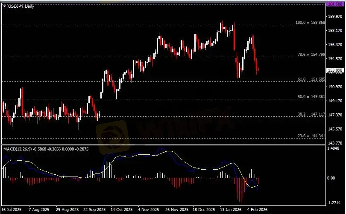Click the -1.2714 MACD scale value
Viewport: 346px width, 214px height.
point(334,203)
